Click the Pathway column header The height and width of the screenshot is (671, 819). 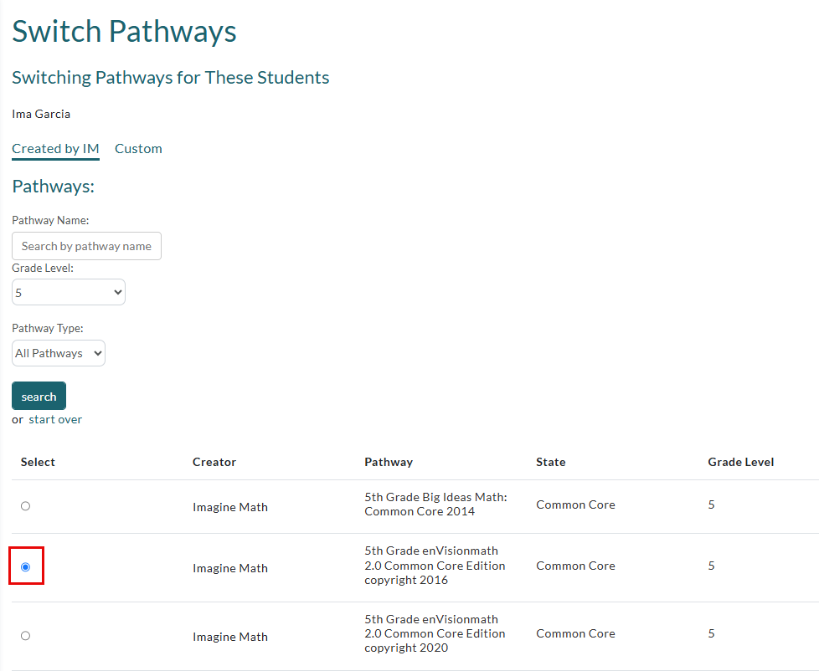pyautogui.click(x=389, y=462)
